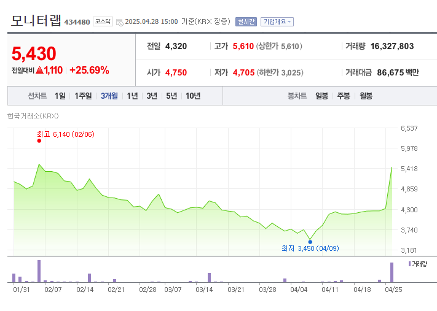The width and height of the screenshot is (437, 311).
Task: Click the 한국거래소(KRX) label above the chart
Action: pos(33,116)
